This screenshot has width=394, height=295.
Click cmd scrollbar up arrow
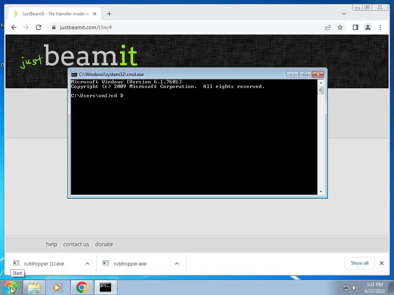pyautogui.click(x=321, y=83)
